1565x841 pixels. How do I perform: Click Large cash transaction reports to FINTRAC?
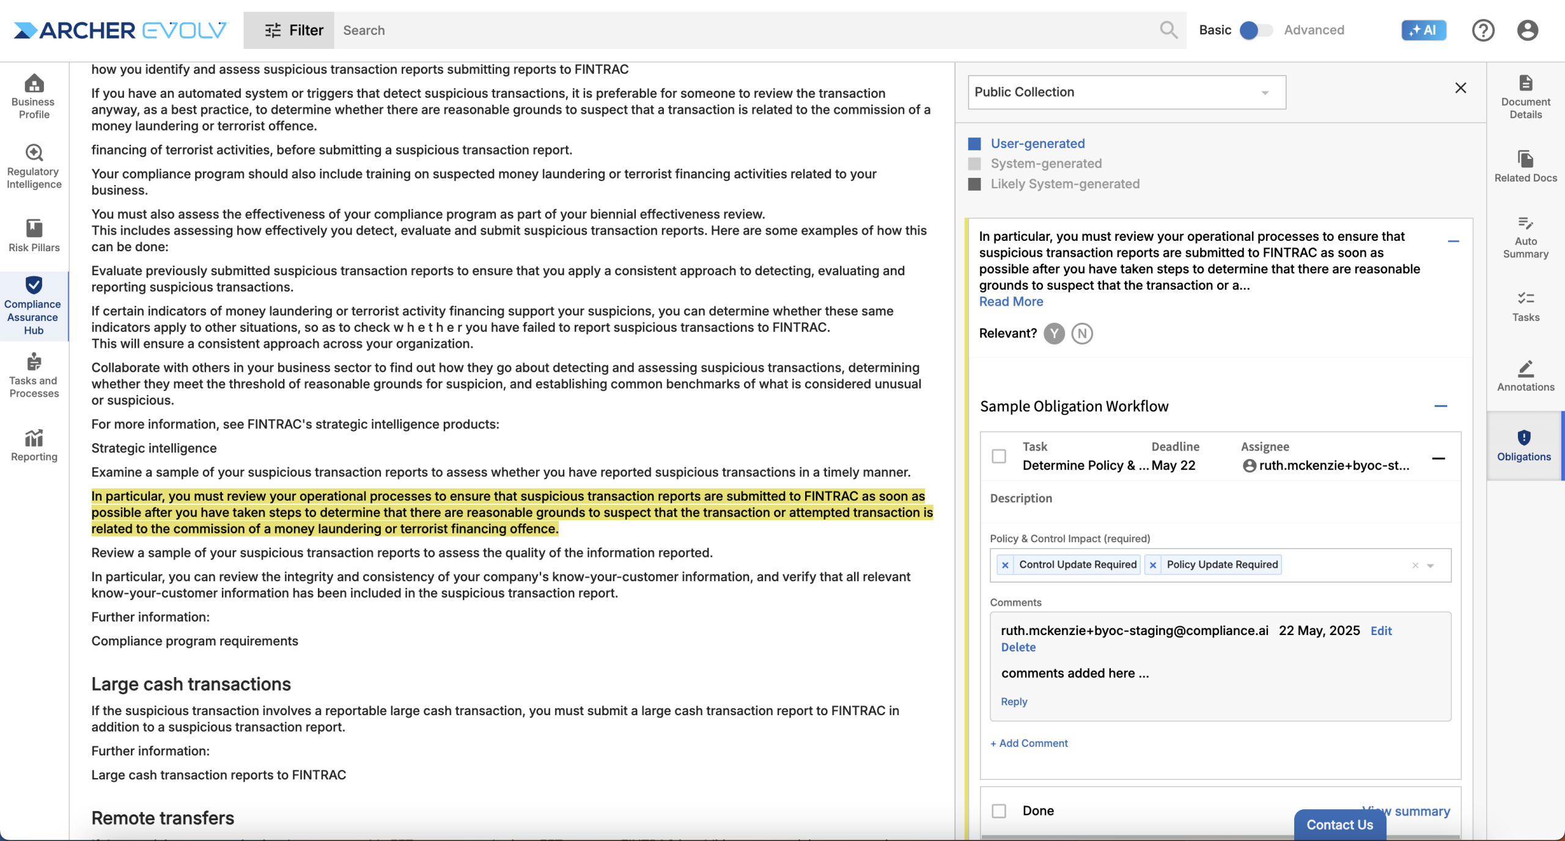point(218,776)
